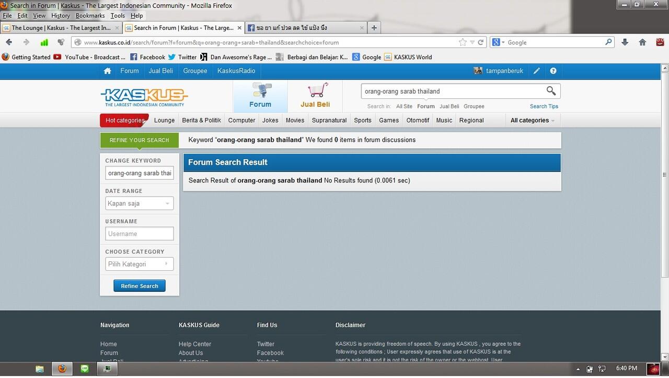
Task: Click the Groupee top navigation link
Action: tap(195, 71)
